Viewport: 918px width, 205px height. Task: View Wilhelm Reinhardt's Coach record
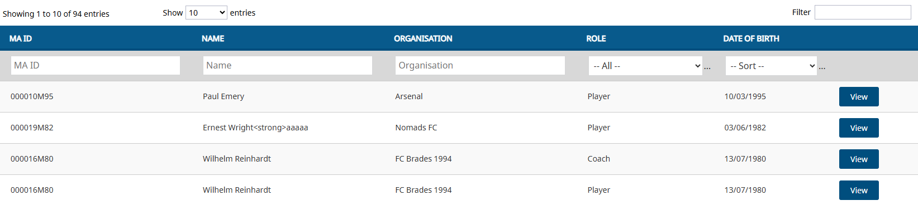859,159
